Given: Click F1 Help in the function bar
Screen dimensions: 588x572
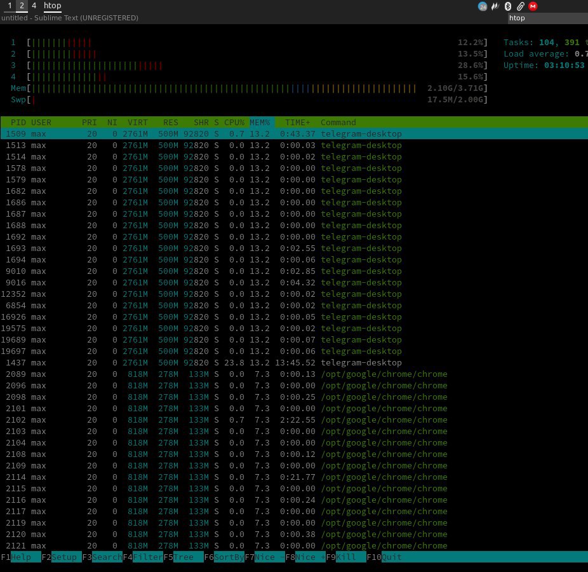Looking at the screenshot, I should 20,557.
